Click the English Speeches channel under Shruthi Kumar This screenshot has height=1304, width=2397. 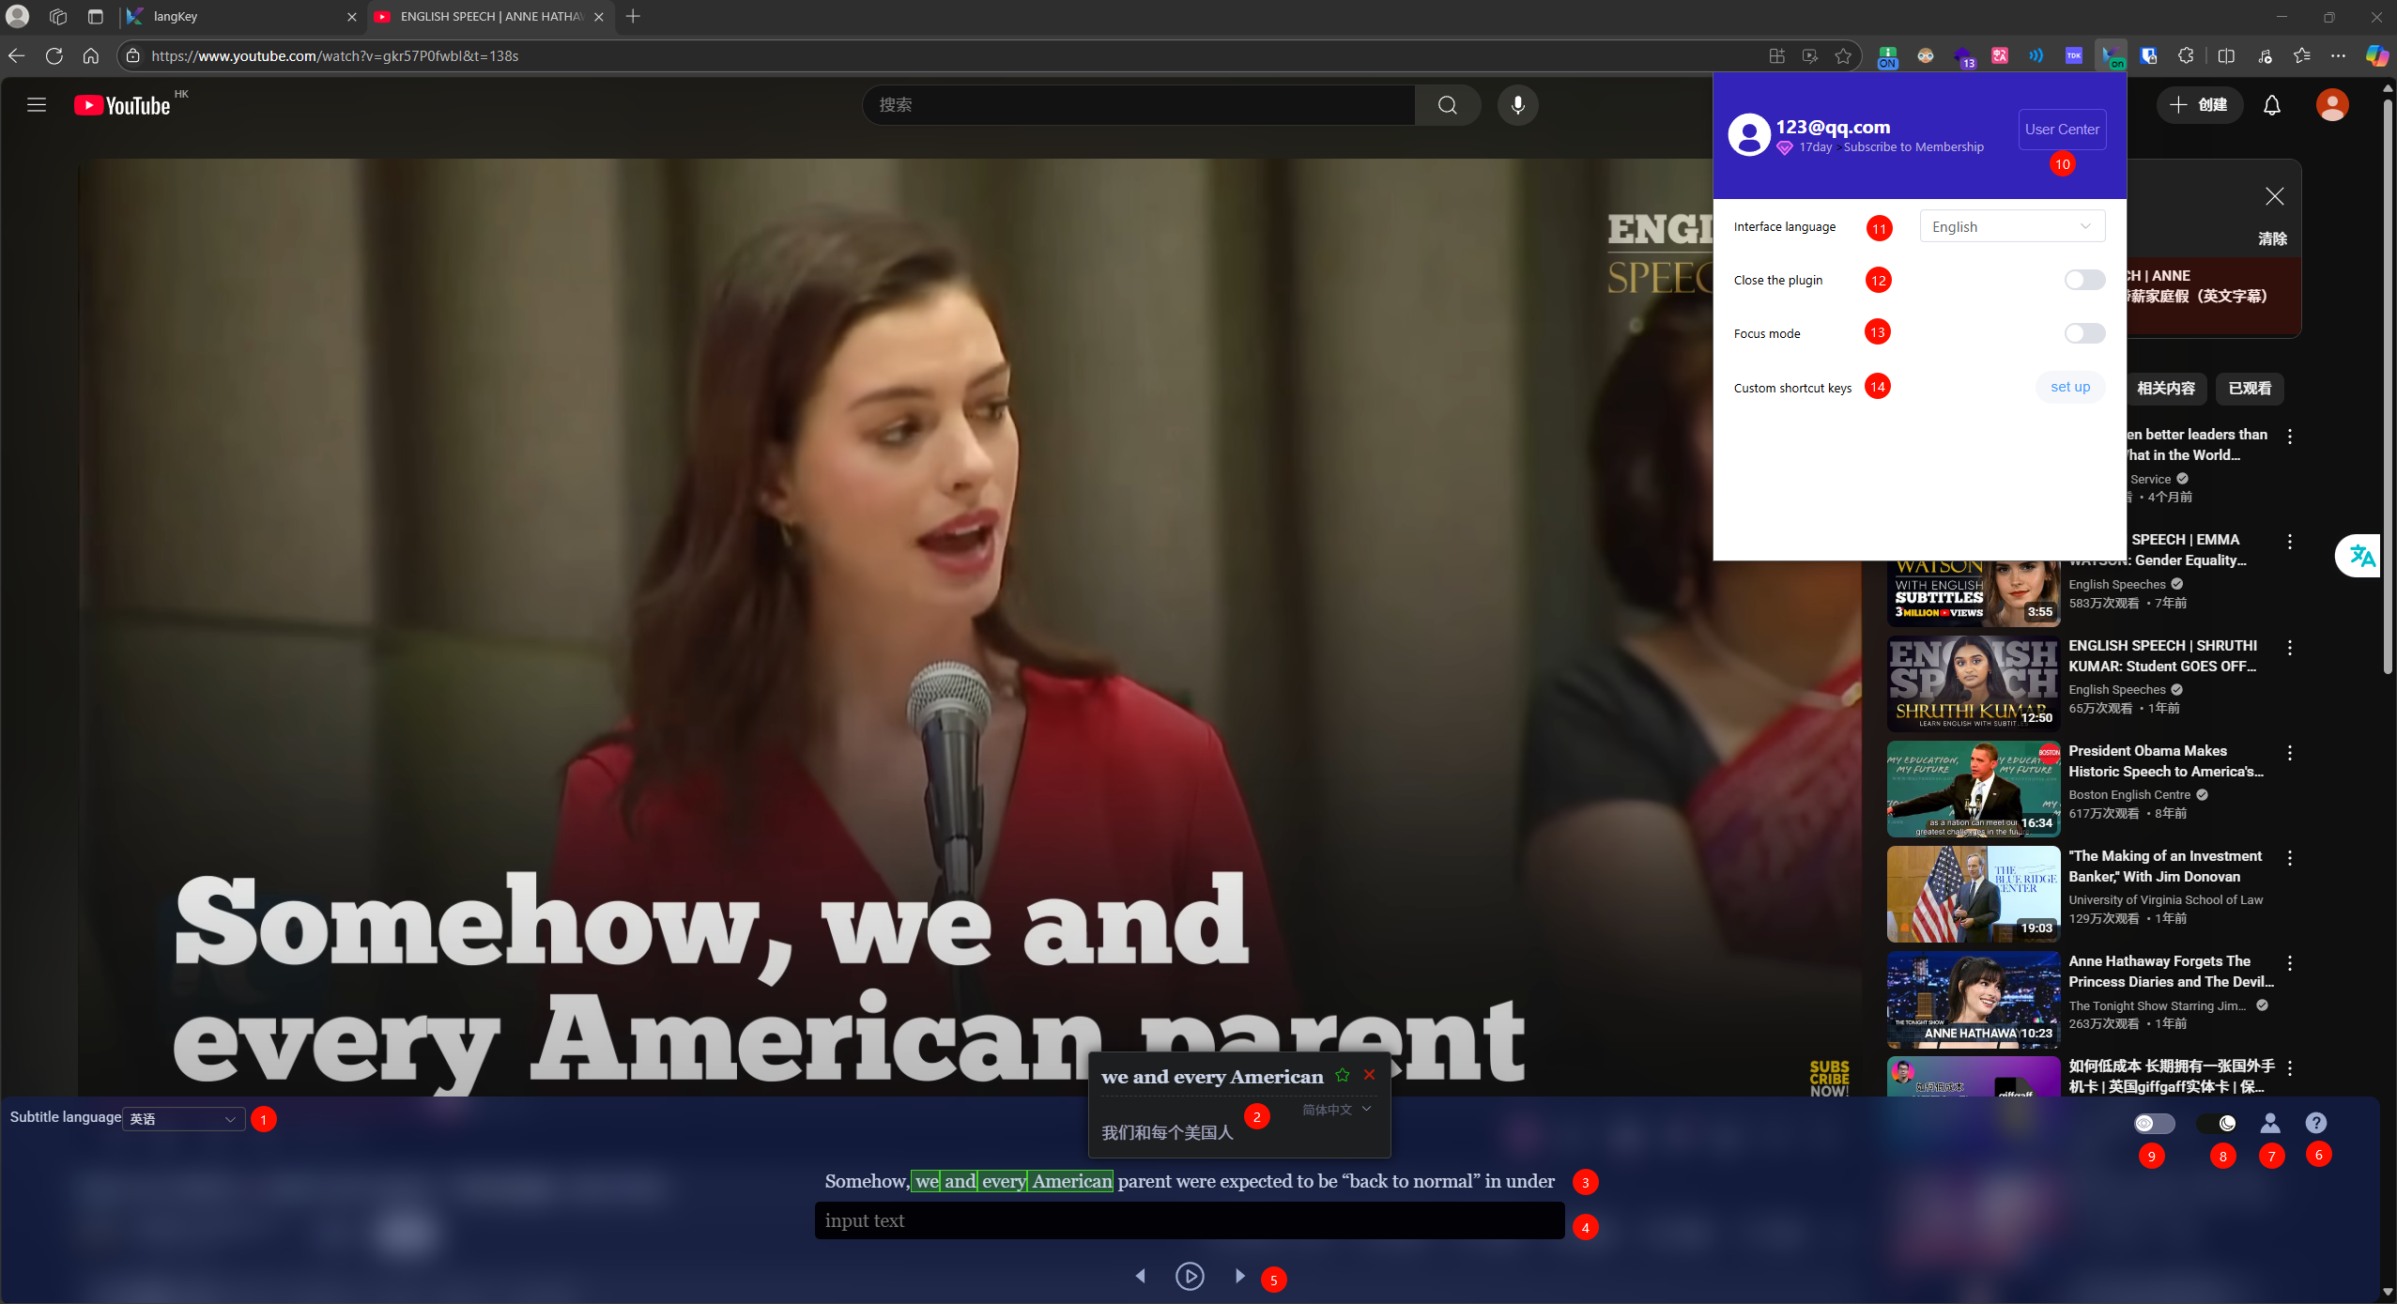point(2116,690)
